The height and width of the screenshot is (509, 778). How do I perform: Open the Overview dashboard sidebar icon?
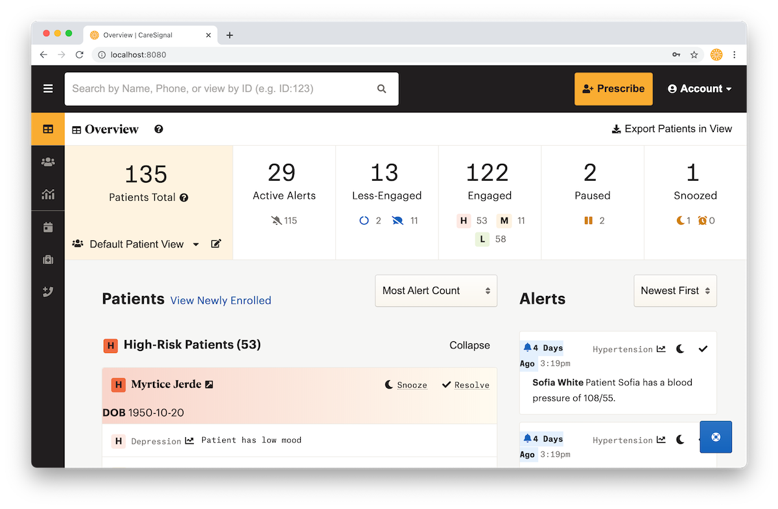pos(48,129)
